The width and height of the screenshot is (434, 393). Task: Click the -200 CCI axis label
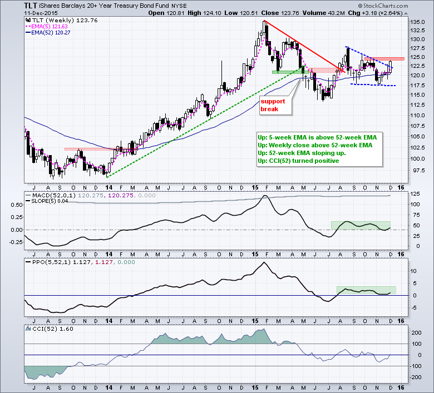pos(416,377)
